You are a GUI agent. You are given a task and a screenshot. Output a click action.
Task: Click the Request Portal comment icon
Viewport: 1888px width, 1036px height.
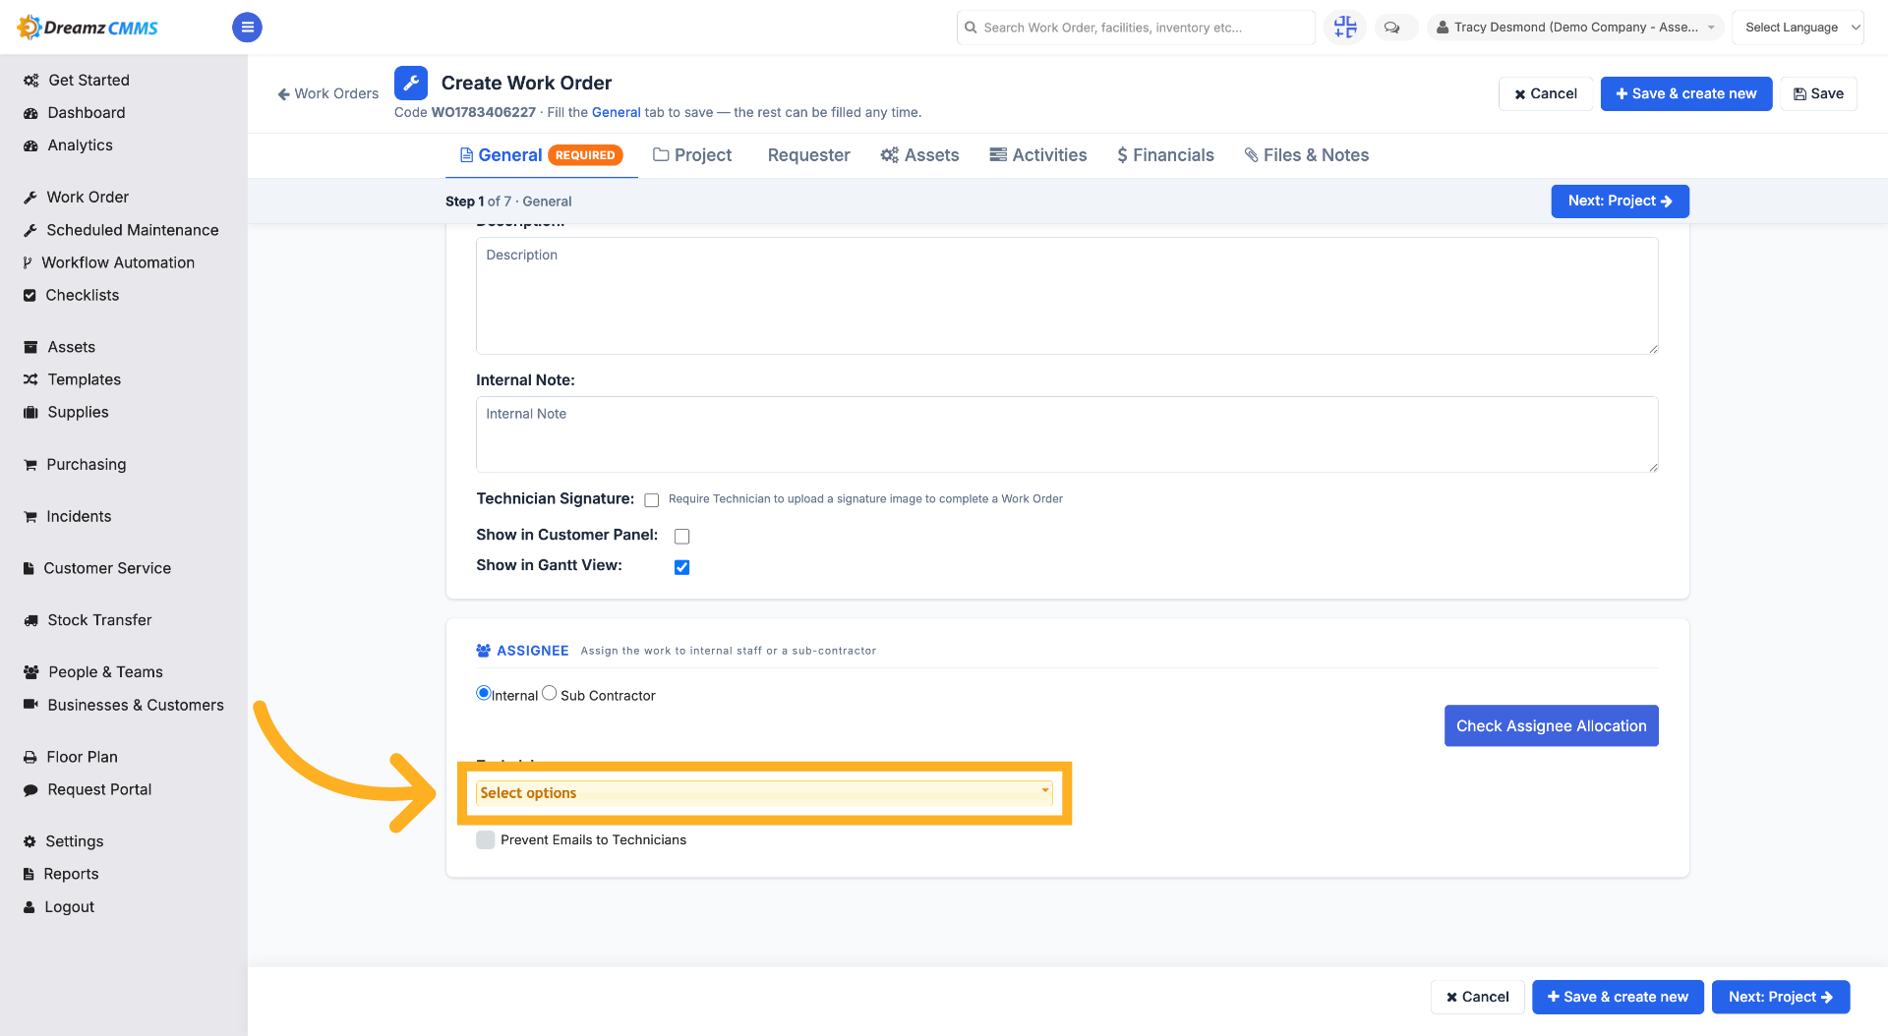pos(30,789)
